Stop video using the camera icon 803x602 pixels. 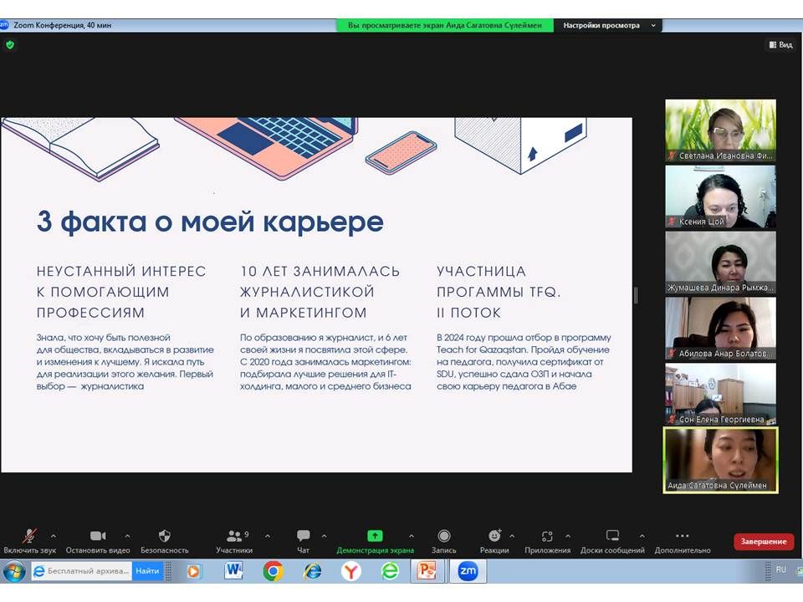tap(98, 536)
